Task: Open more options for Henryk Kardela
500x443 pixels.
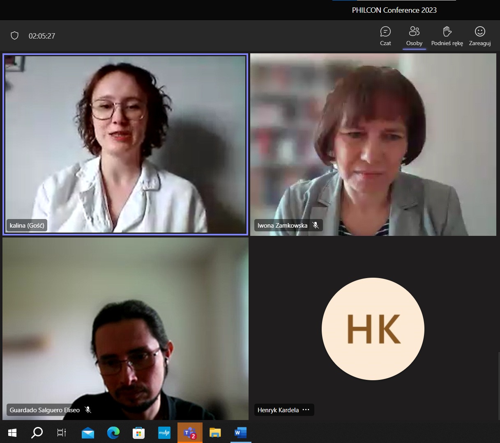Action: (x=306, y=410)
